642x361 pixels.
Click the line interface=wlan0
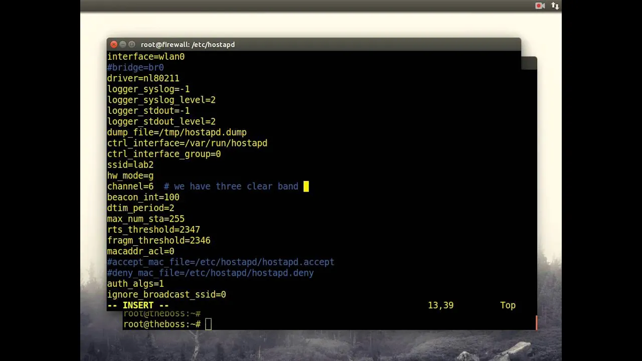tap(146, 57)
